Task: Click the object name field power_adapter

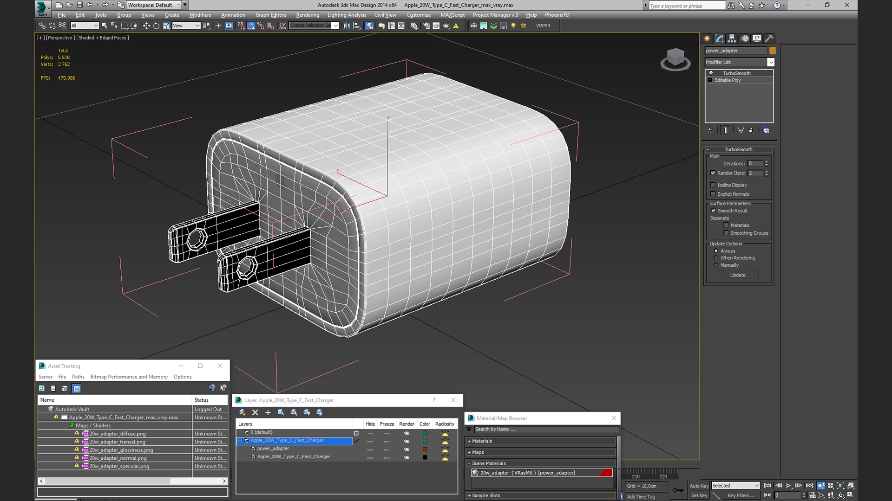Action: (736, 51)
